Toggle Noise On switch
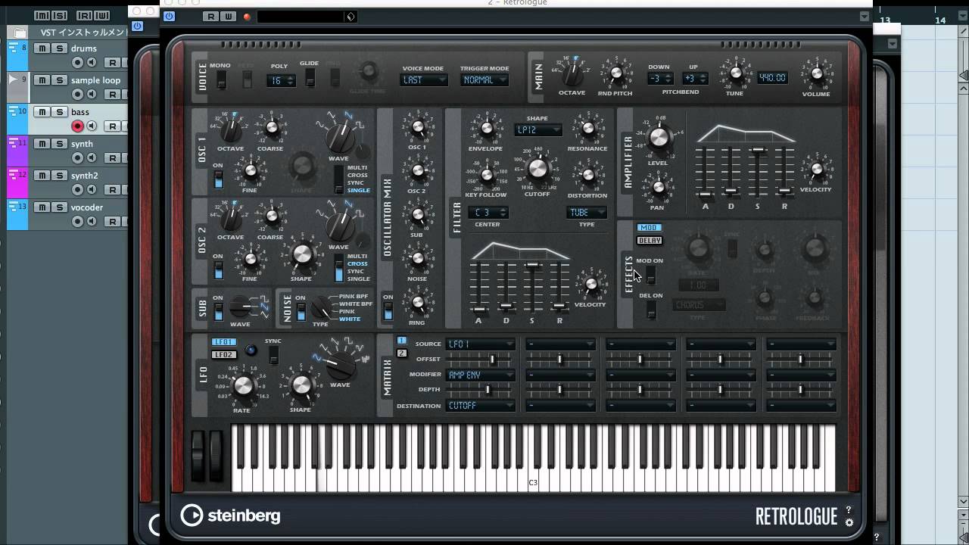The width and height of the screenshot is (969, 545). coord(301,311)
